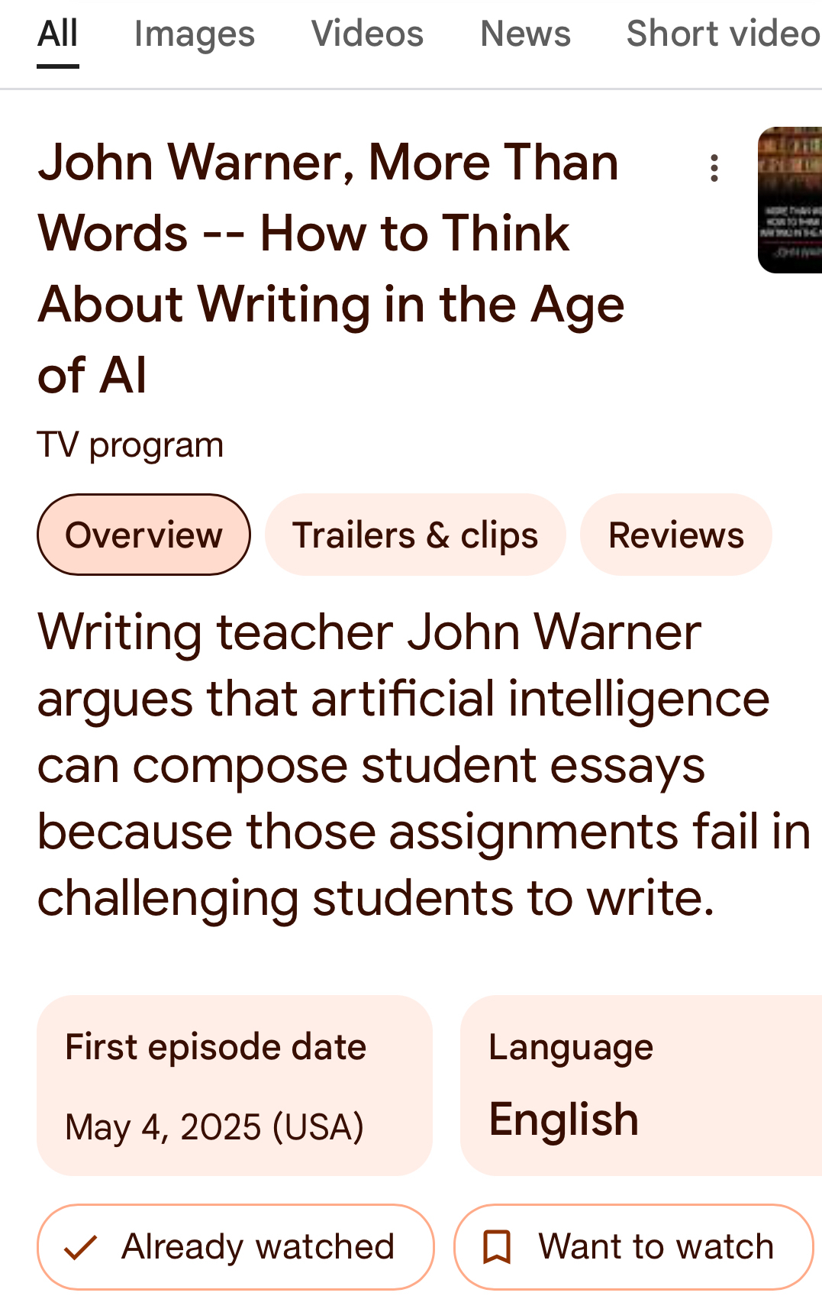The width and height of the screenshot is (822, 1312).
Task: Click the TV program subtitle label
Action: 131,445
